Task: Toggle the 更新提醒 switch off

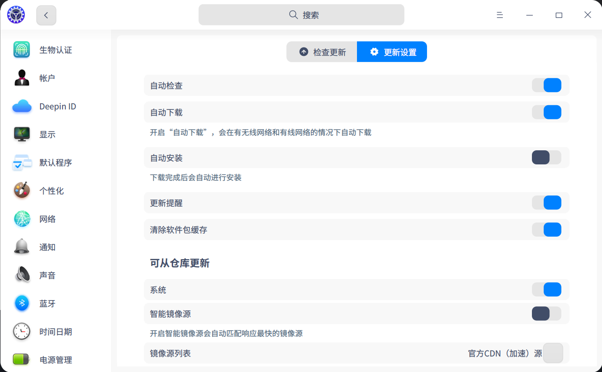Action: (x=547, y=202)
